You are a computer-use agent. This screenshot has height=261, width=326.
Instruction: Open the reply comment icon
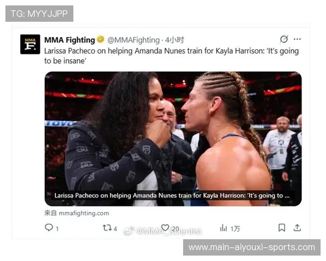49,228
